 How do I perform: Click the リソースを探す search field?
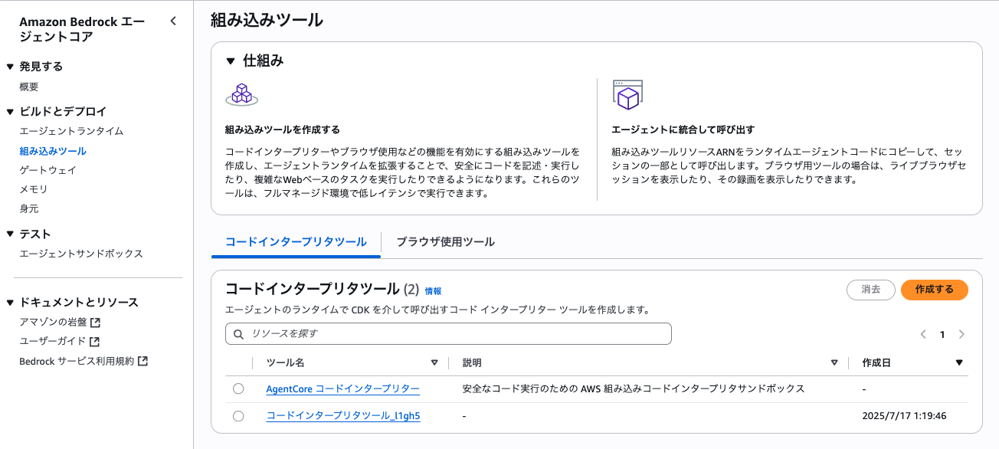point(448,334)
